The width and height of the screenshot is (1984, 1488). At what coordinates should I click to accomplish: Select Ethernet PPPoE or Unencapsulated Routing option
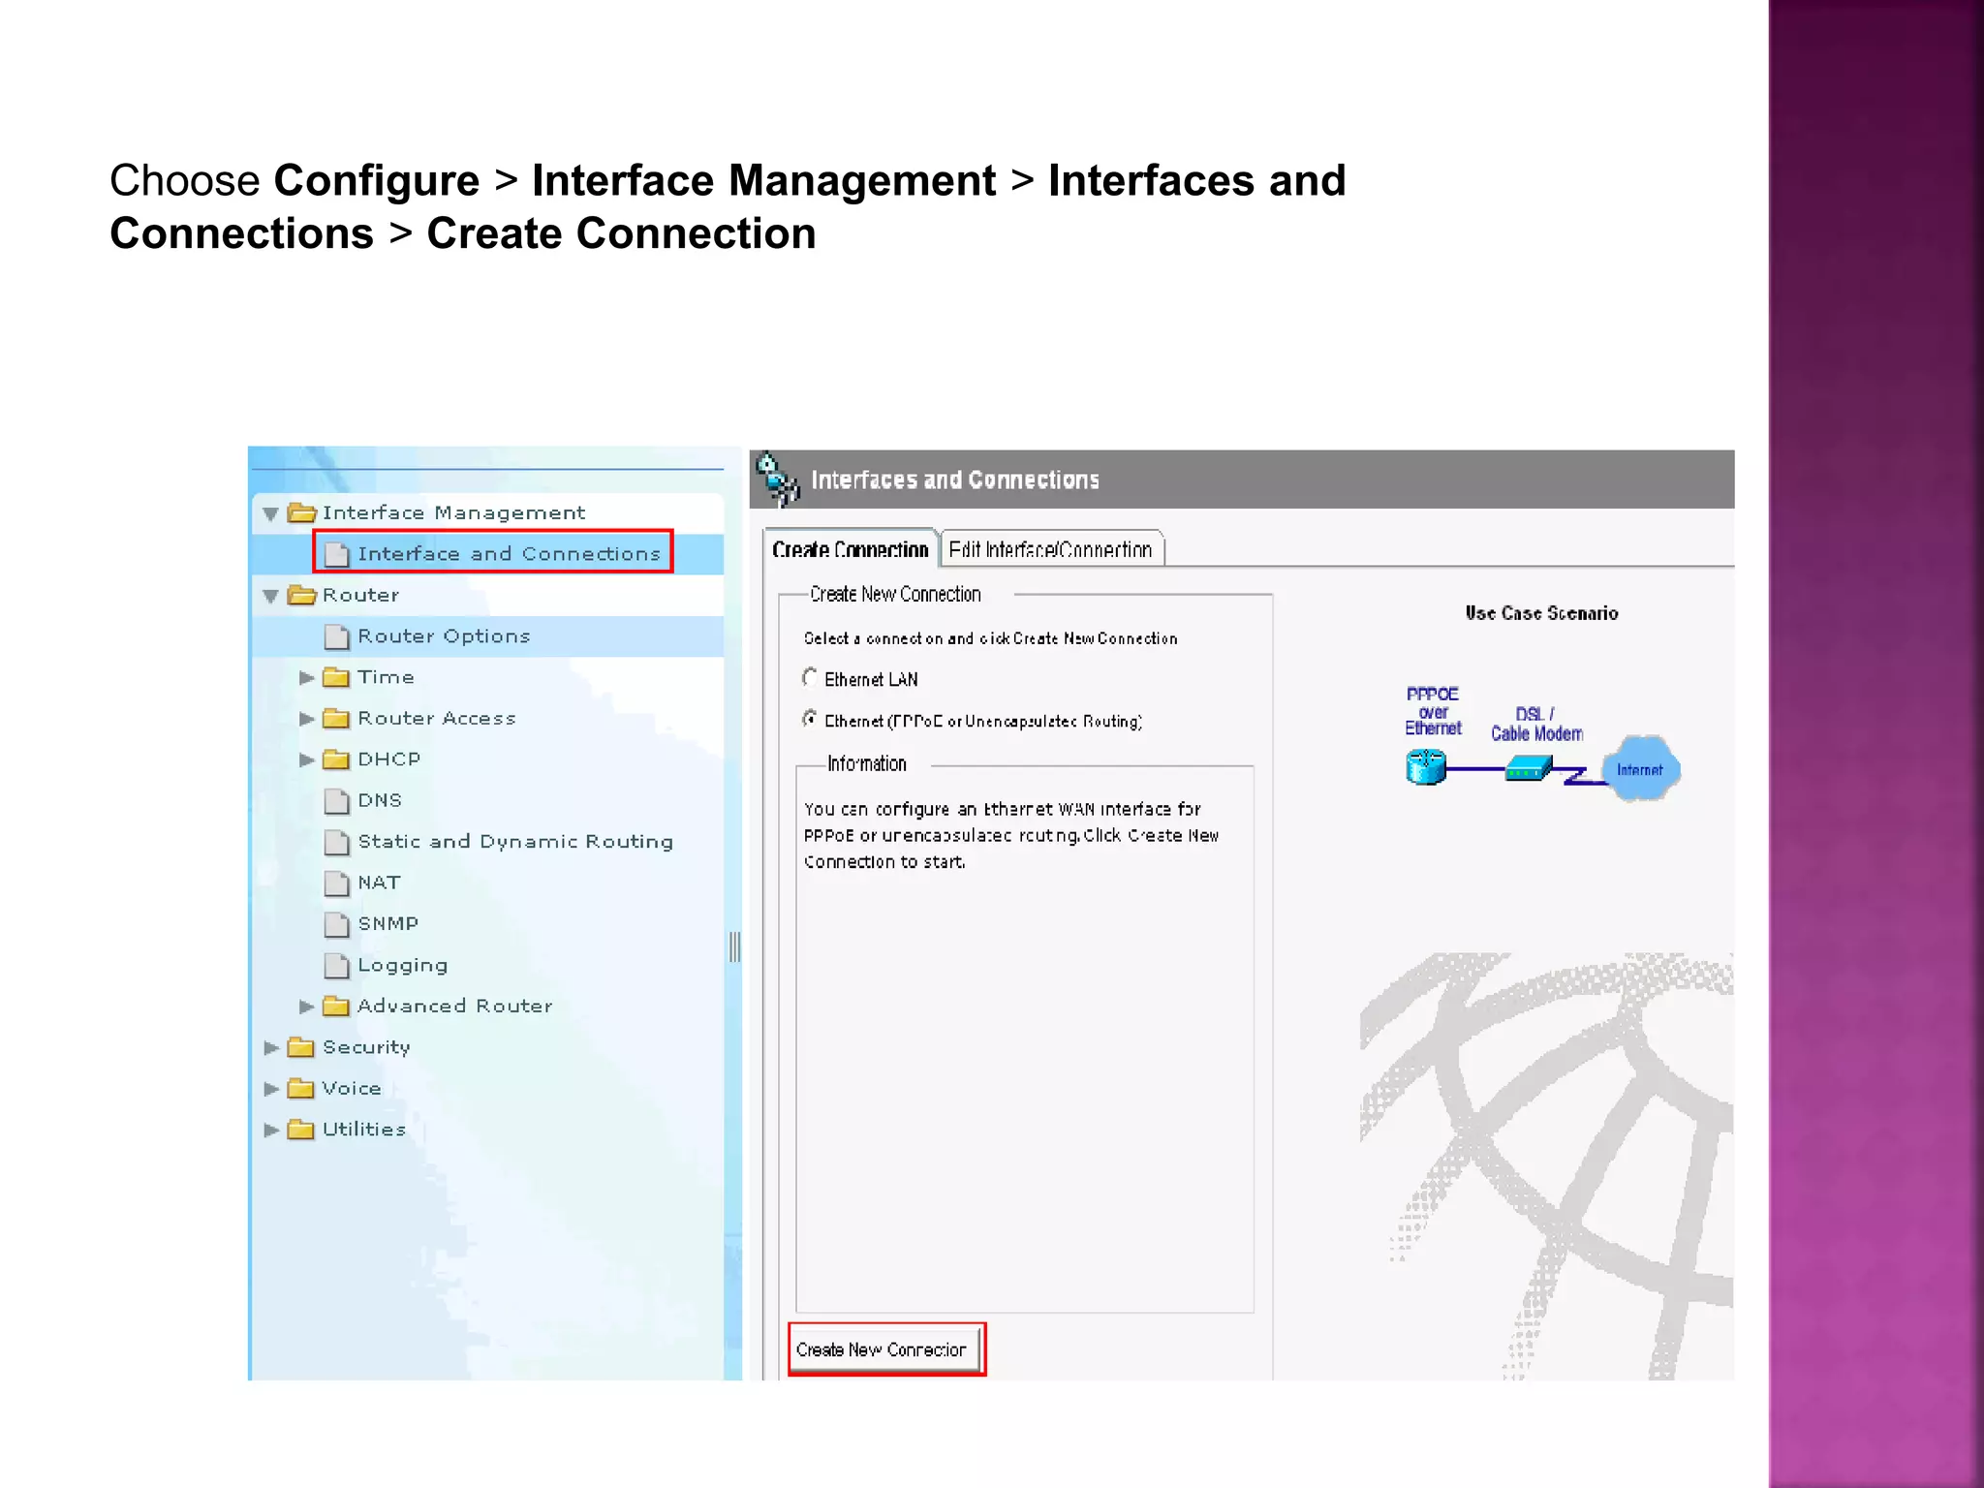point(810,719)
